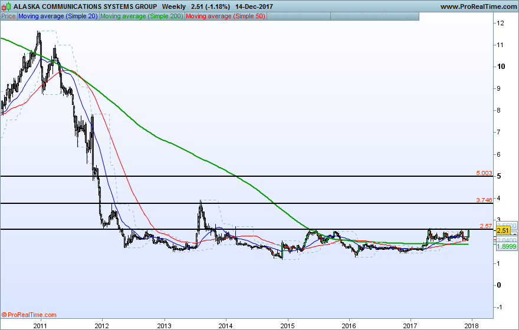
Task: Click the ALASKA COMMUNICATIONS SYSTEMS GROUP title
Action: (85, 6)
